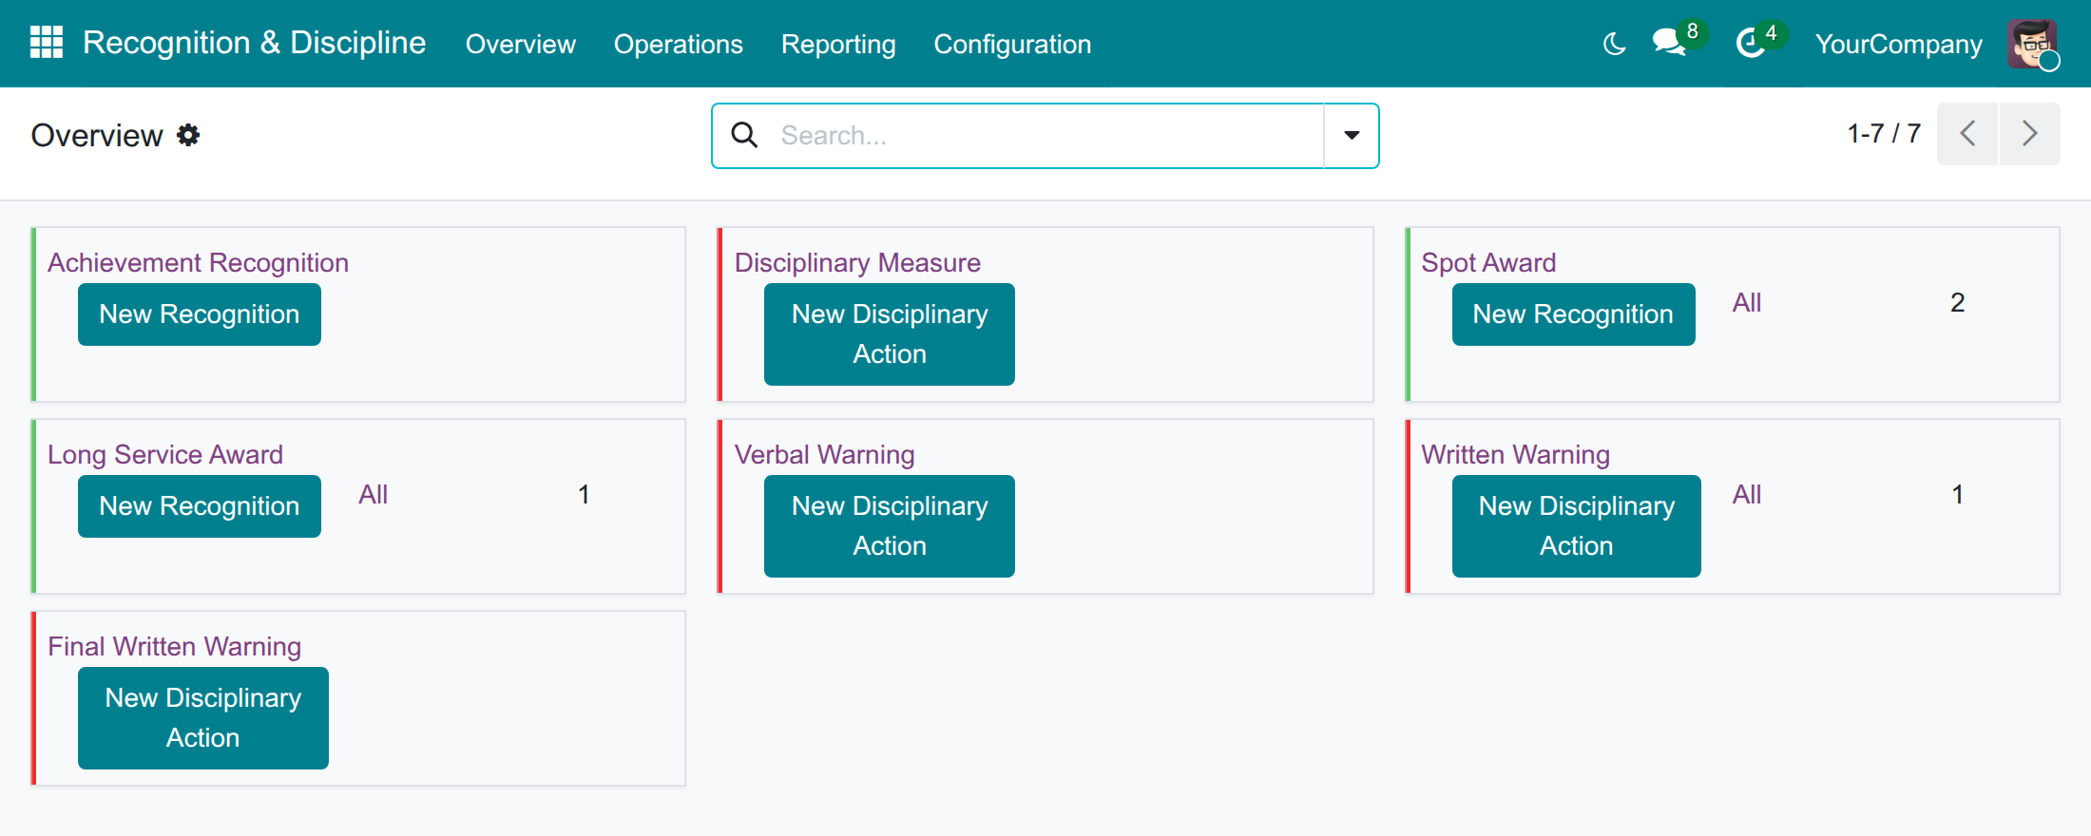
Task: Toggle dark mode moon icon
Action: point(1614,44)
